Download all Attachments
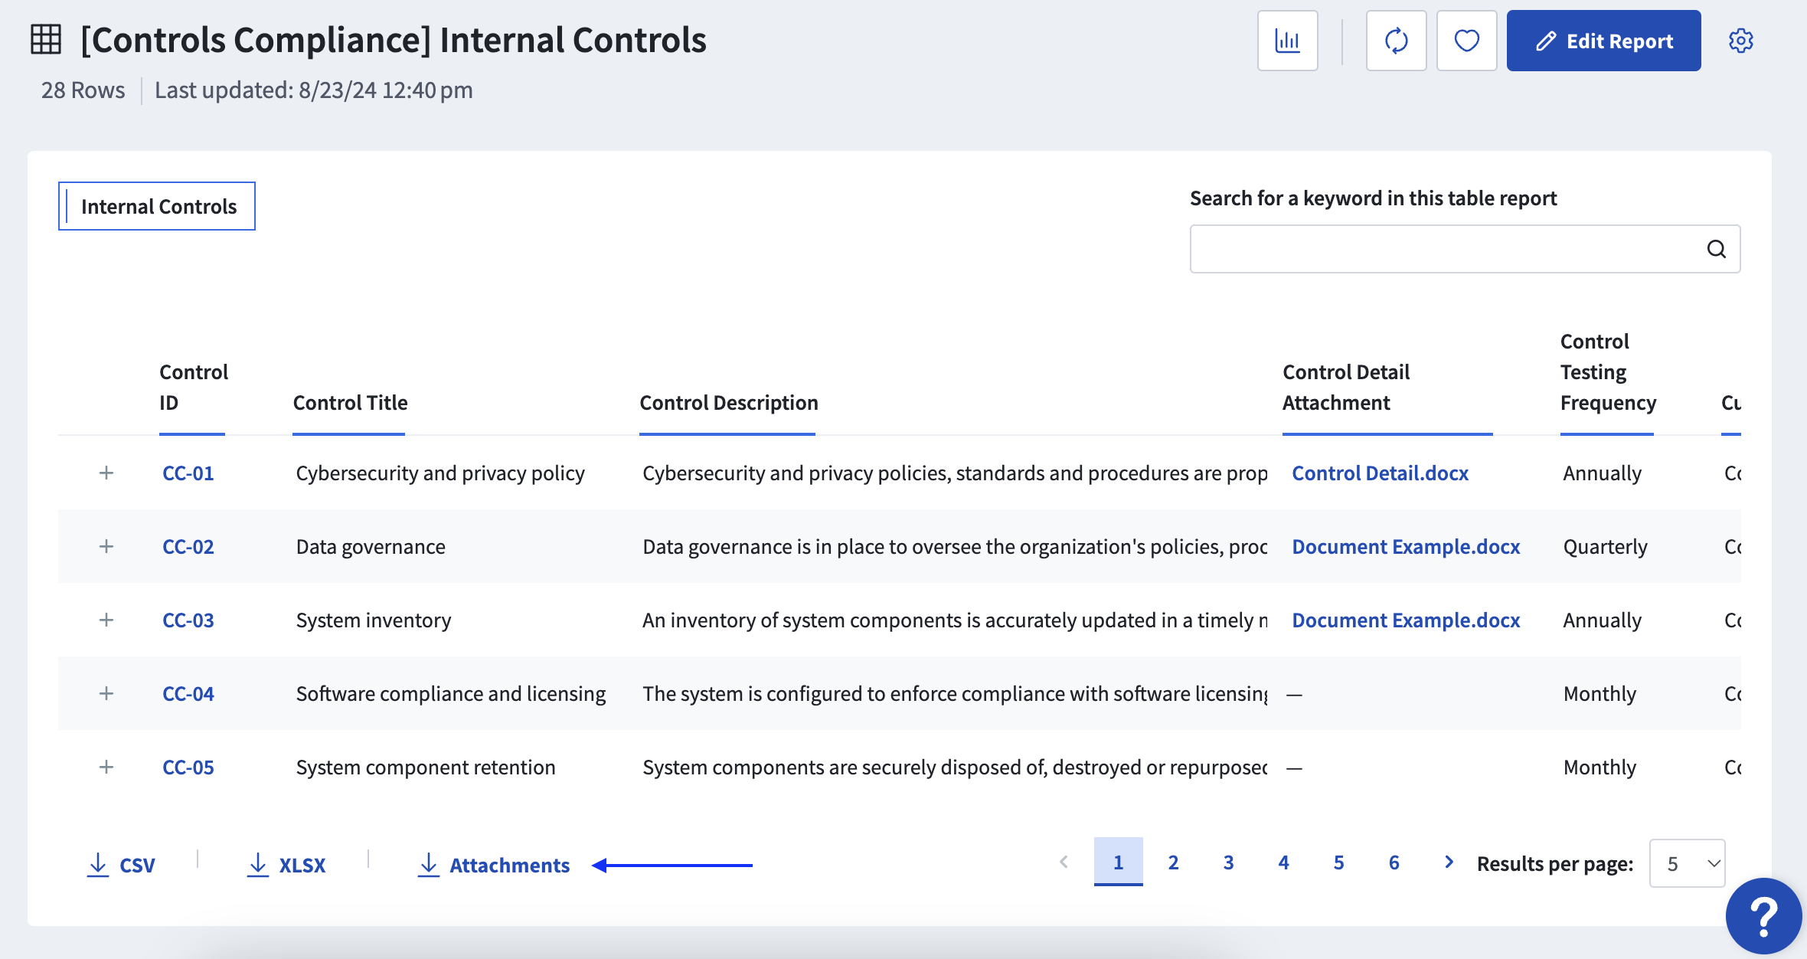1807x959 pixels. point(494,865)
